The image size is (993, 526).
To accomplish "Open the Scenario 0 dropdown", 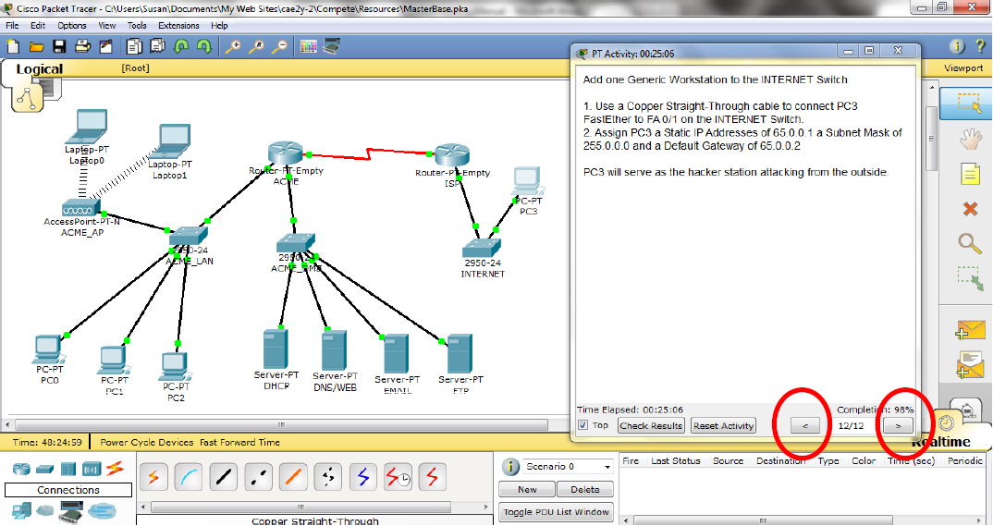I will [568, 467].
